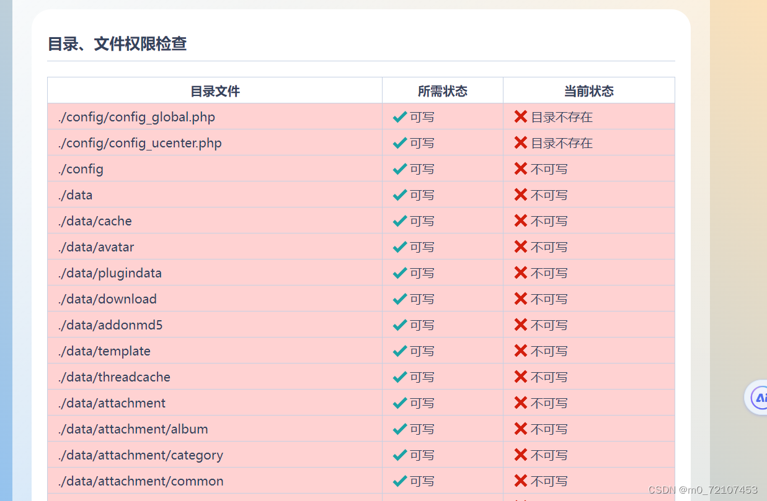
Task: Click red X in ./data row
Action: [x=521, y=194]
